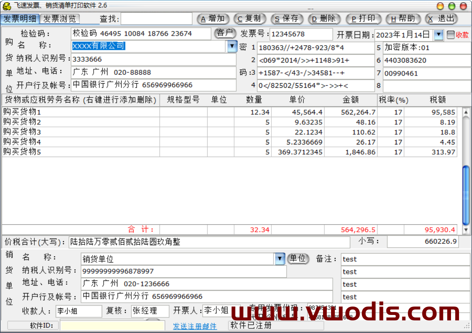Expand the 销货单位 seller dropdown
The height and width of the screenshot is (333, 472).
[x=280, y=259]
